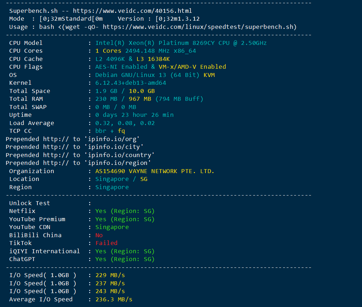Click the ChatGPT 'Yes (Region: SG)' result

pyautogui.click(x=125, y=259)
